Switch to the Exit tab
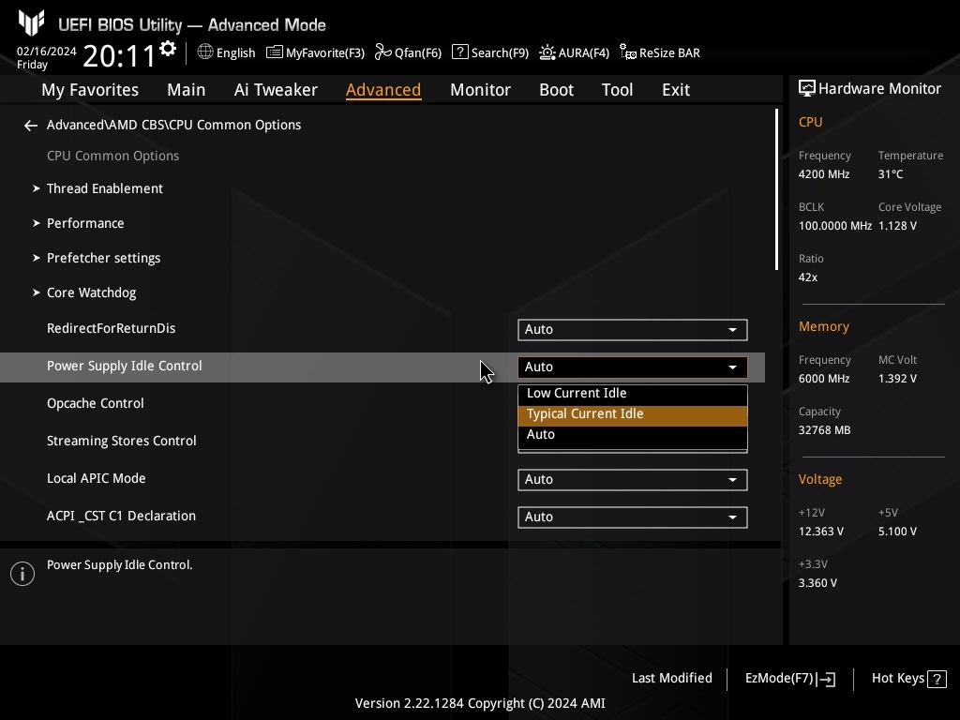The width and height of the screenshot is (960, 720). pyautogui.click(x=676, y=90)
